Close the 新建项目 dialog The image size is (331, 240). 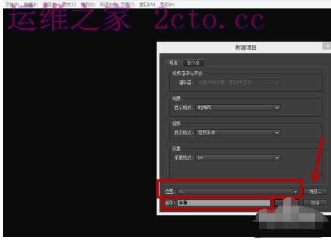coord(327,46)
